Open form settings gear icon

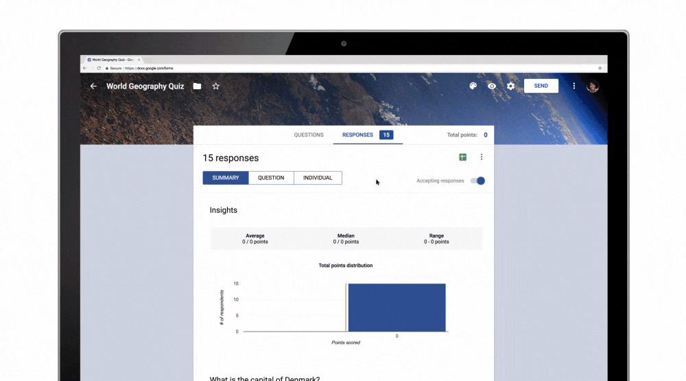tap(510, 86)
